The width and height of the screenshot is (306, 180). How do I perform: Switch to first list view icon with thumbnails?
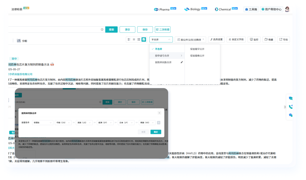(129, 40)
